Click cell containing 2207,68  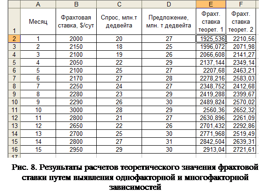click(x=211, y=70)
